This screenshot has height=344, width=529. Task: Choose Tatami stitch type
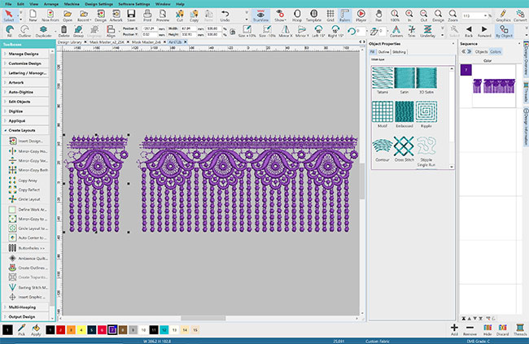point(383,81)
